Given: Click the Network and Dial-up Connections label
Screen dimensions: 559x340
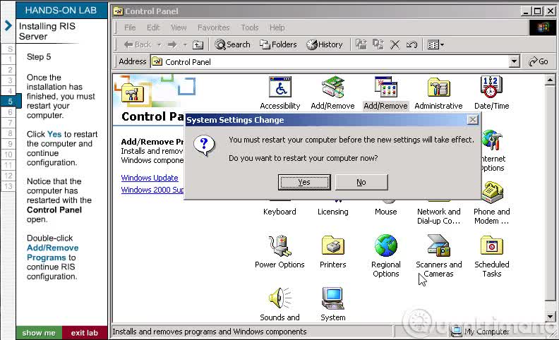Looking at the screenshot, I should (438, 217).
